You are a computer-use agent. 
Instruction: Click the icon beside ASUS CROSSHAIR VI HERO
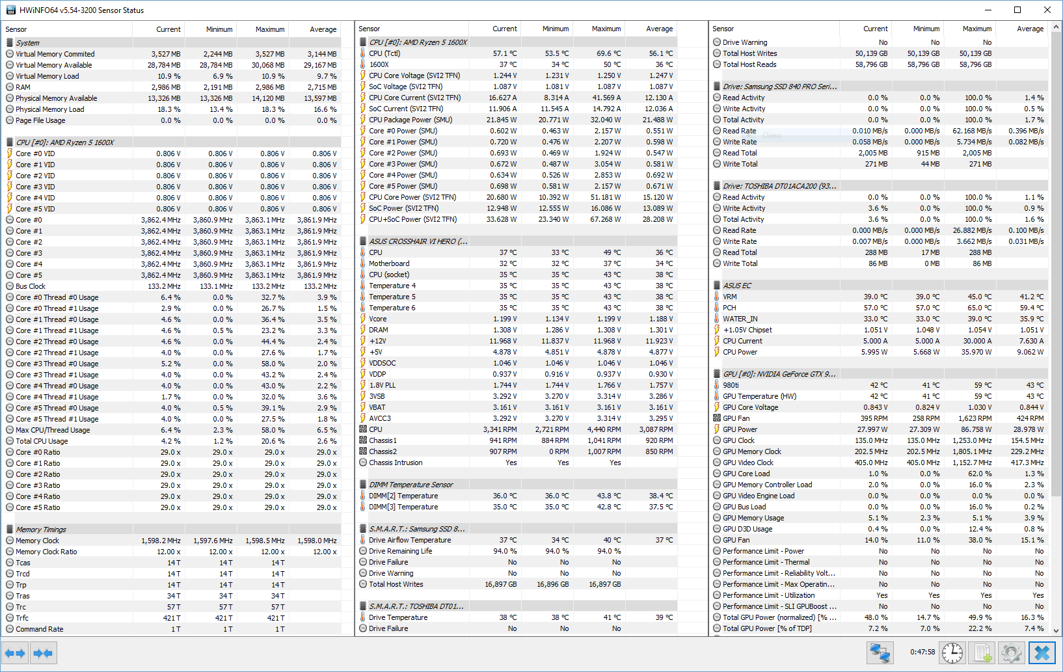click(x=364, y=241)
